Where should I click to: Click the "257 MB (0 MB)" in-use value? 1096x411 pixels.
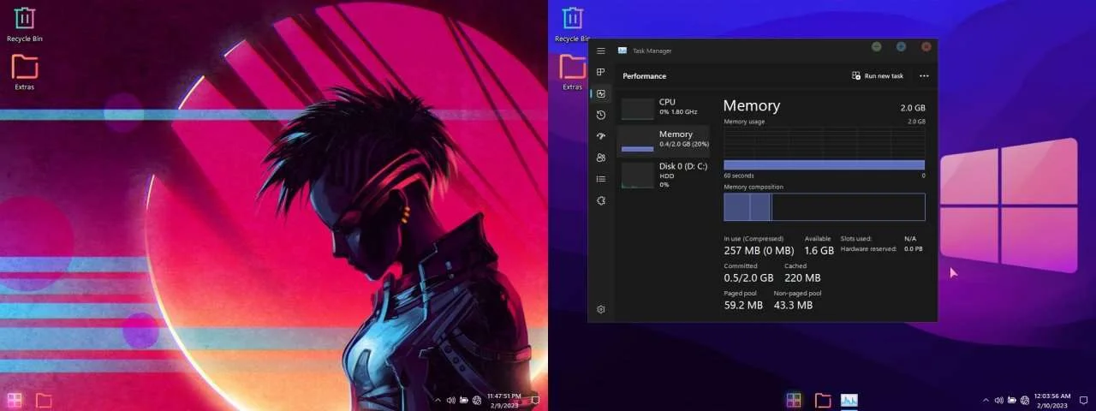point(759,251)
